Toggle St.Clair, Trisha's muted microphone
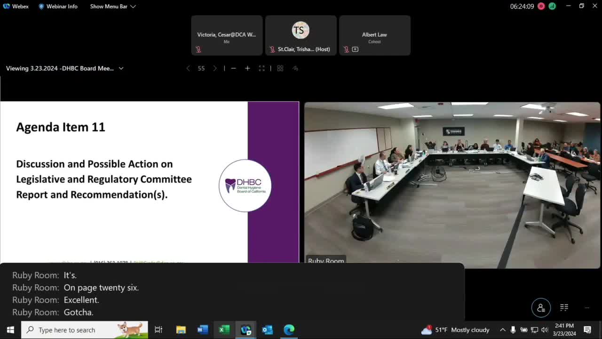The width and height of the screenshot is (602, 339). [x=272, y=49]
